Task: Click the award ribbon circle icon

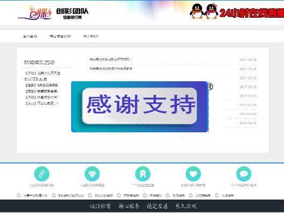Action: pos(143,174)
